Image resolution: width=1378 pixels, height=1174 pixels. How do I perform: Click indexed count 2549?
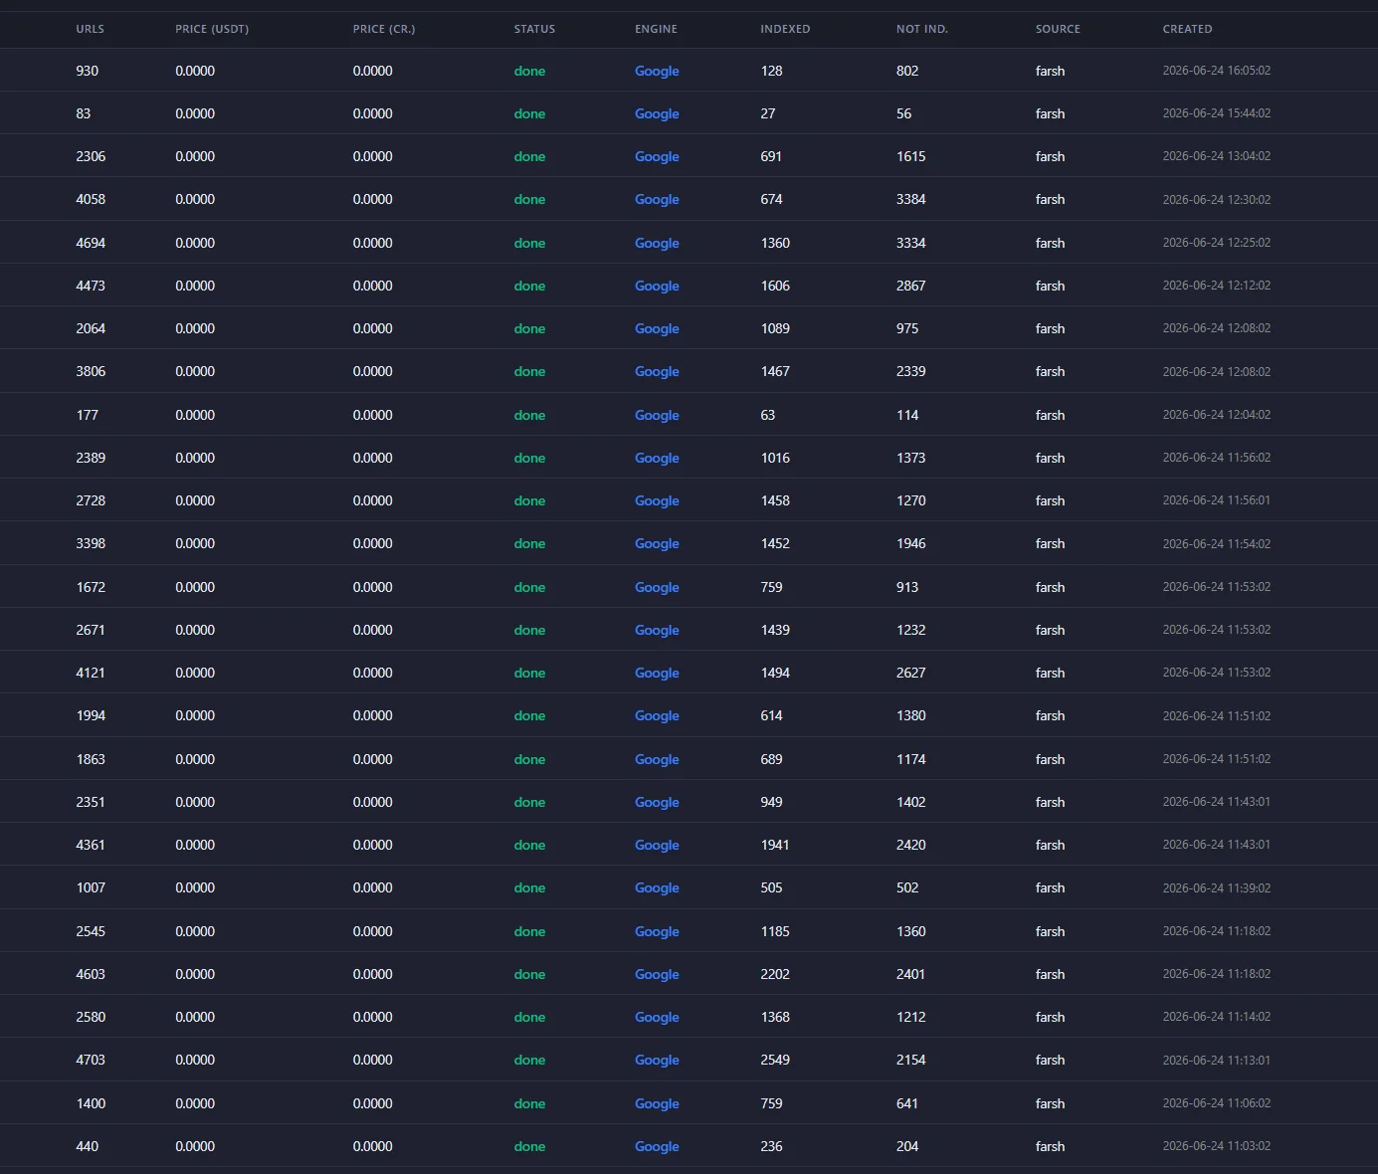click(x=775, y=1060)
